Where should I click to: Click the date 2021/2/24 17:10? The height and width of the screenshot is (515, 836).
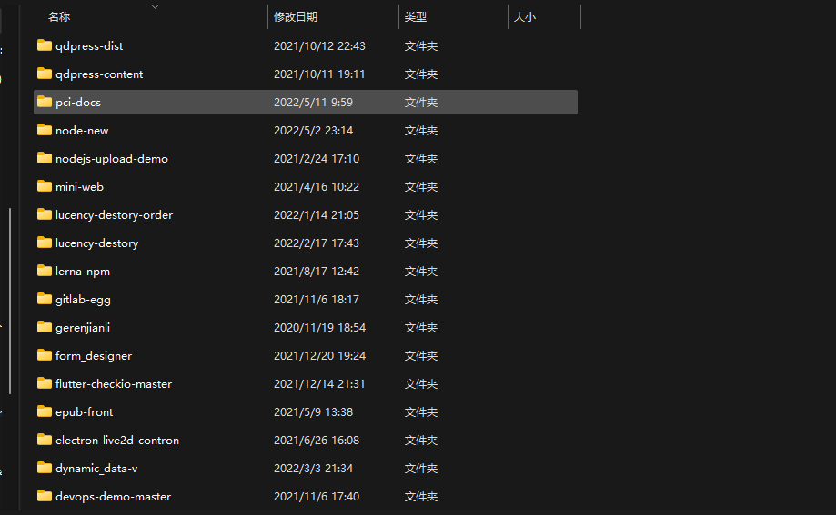pos(317,159)
